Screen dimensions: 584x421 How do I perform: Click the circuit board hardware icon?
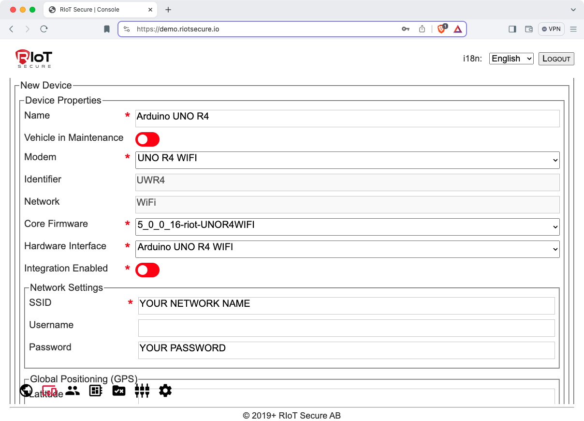(x=96, y=391)
